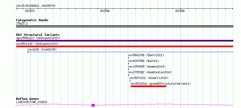Open the nsv4532616 gnomAD red bar
This screenshot has width=241, height=108.
coord(148,86)
